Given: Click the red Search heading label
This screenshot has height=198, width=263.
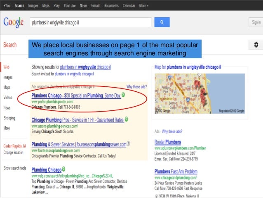Looking at the screenshot, I should pyautogui.click(x=10, y=45).
